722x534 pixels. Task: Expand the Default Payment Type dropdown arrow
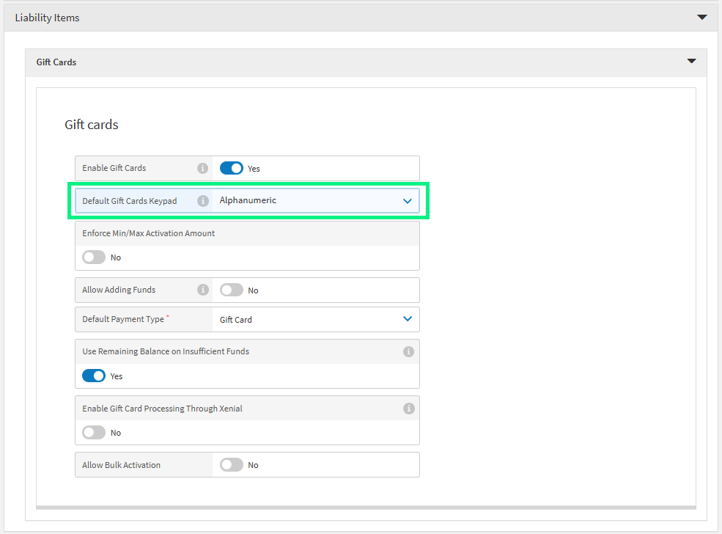pyautogui.click(x=408, y=319)
